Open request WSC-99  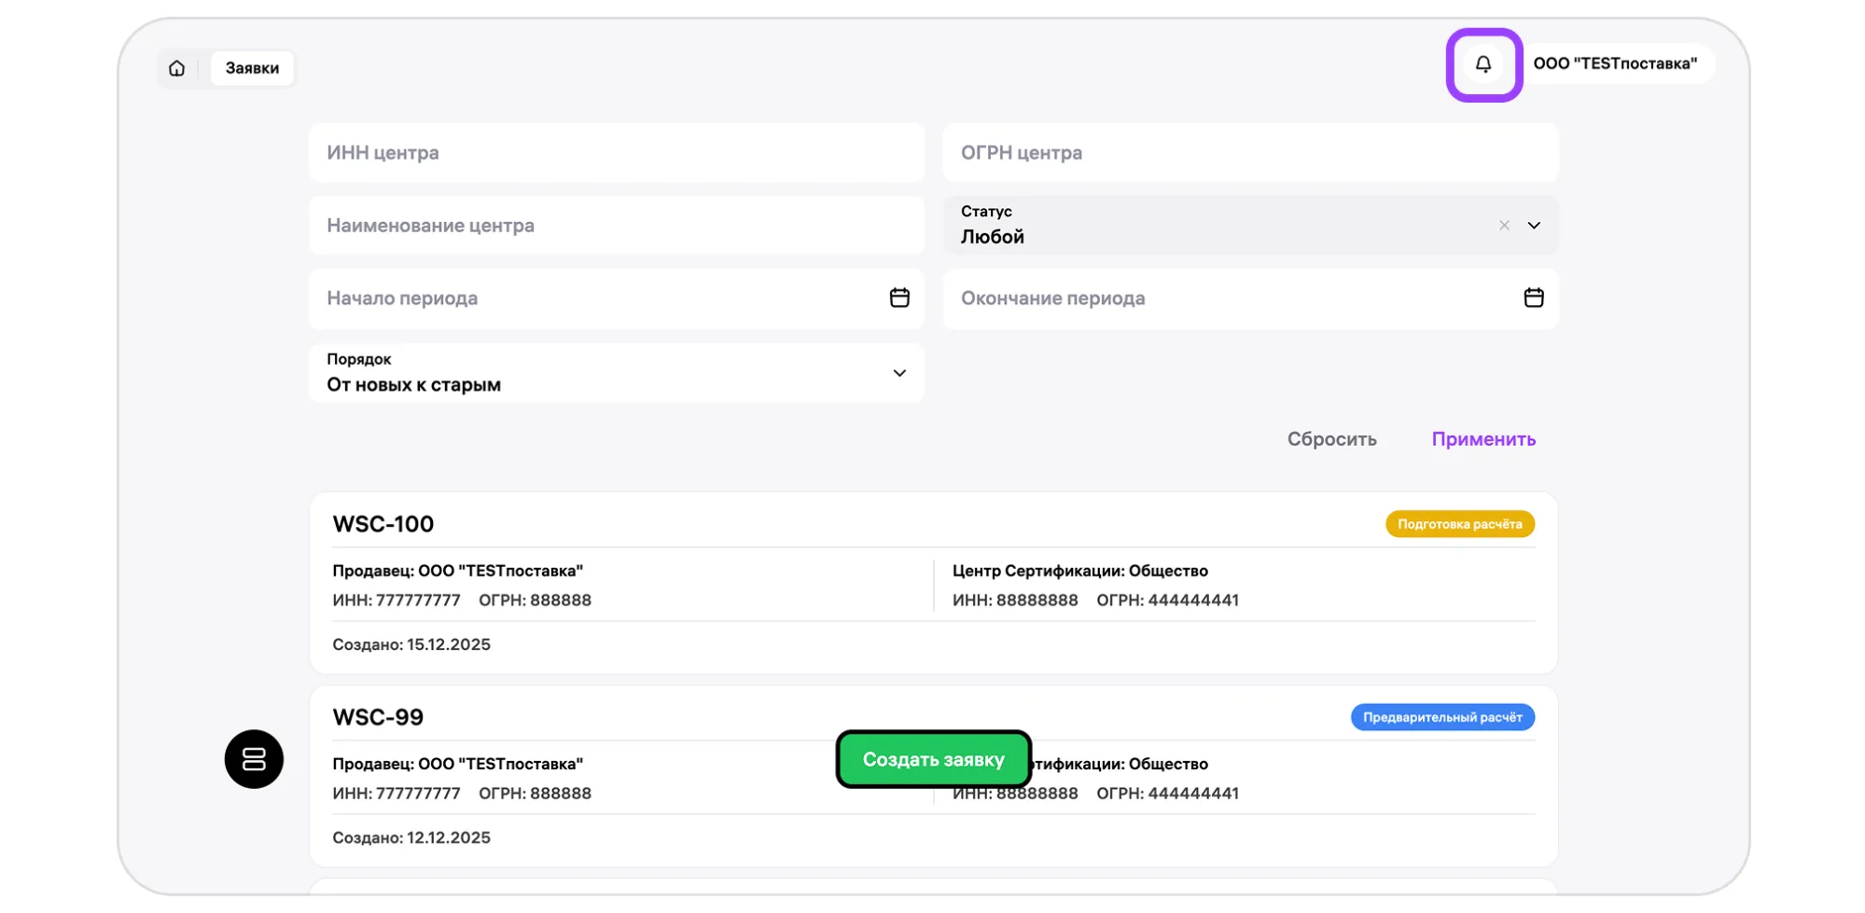[x=378, y=717]
